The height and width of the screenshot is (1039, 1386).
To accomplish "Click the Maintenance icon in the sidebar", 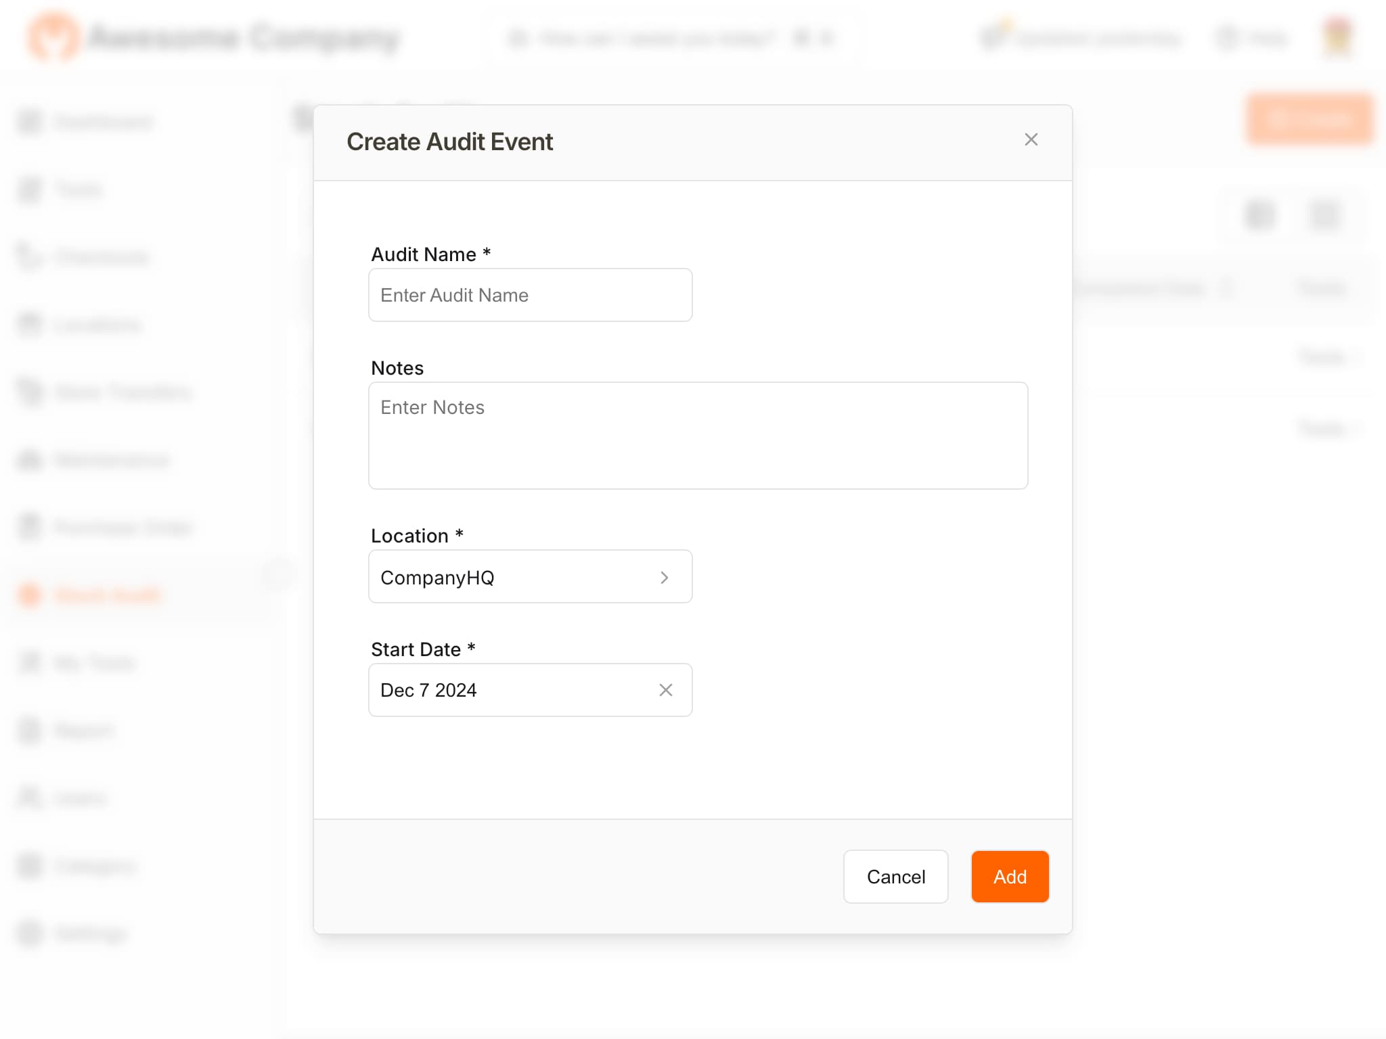I will tap(30, 460).
